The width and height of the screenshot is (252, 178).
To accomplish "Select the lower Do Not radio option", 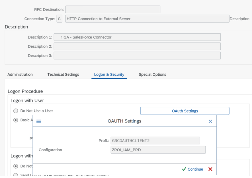I will 16,166.
